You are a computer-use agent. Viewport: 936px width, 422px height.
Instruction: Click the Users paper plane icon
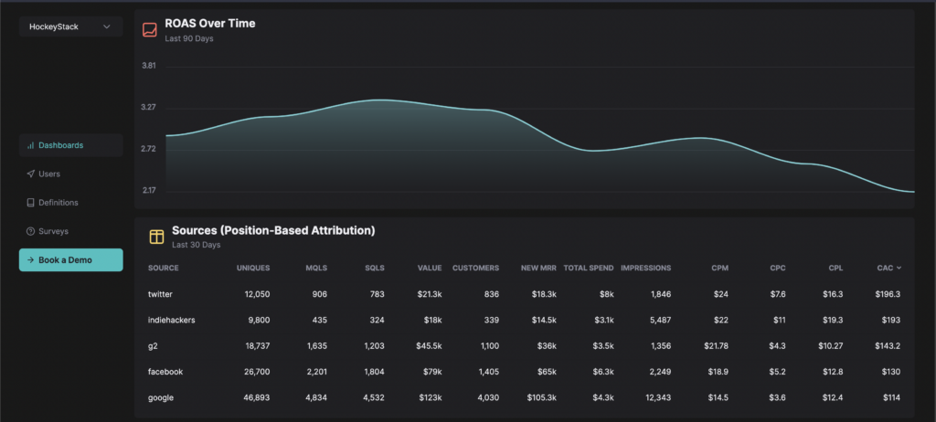[30, 174]
